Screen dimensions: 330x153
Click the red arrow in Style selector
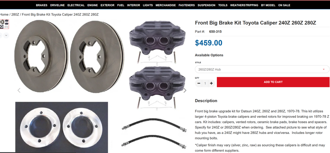point(324,69)
